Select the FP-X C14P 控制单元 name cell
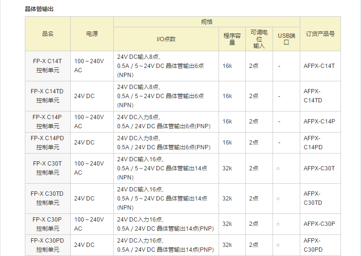 click(x=48, y=122)
